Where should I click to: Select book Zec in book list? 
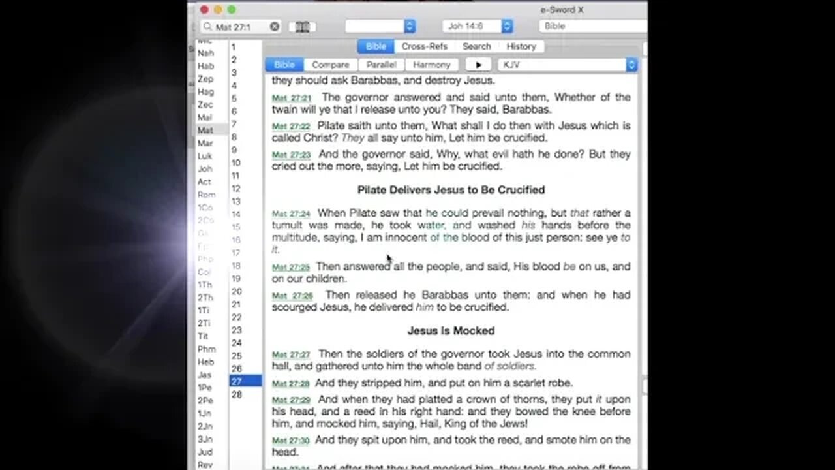pyautogui.click(x=205, y=104)
